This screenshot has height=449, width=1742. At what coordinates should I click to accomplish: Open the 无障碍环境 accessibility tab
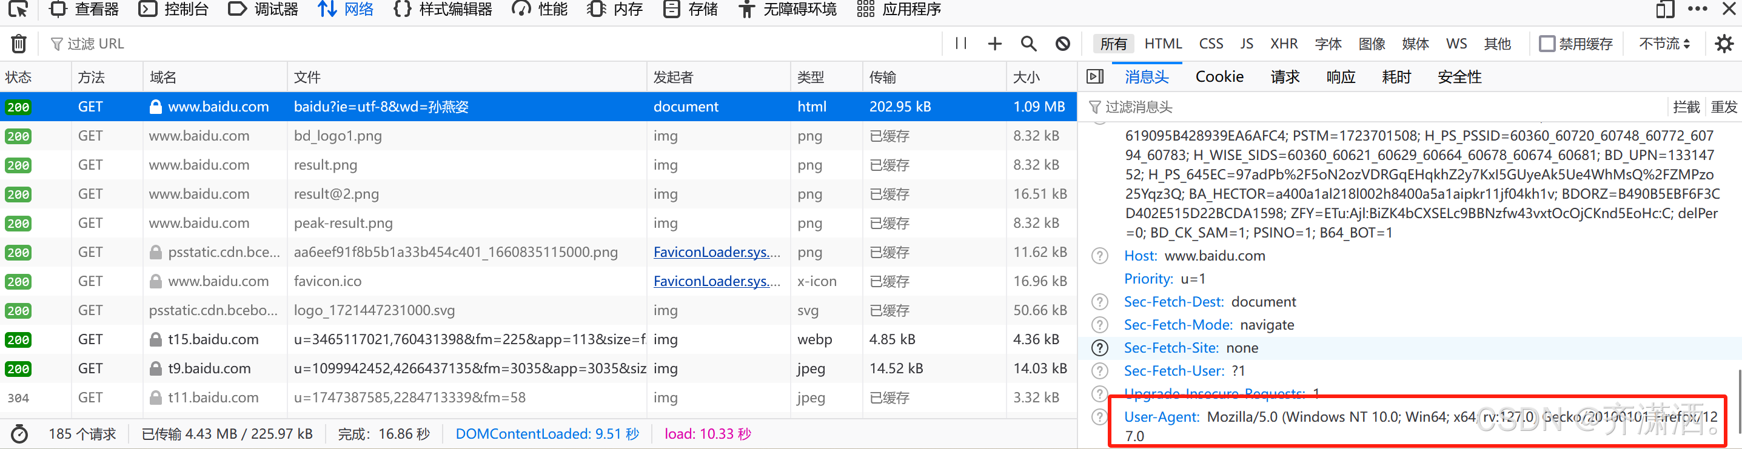[x=787, y=9]
